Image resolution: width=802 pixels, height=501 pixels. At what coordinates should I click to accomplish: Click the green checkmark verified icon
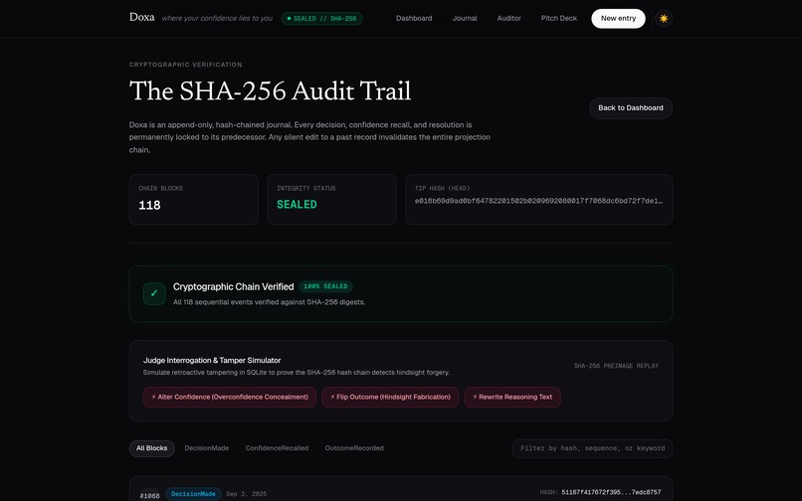(154, 293)
